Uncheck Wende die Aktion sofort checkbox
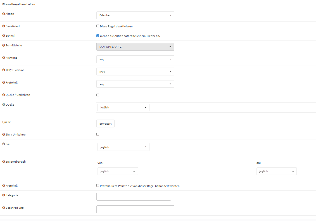316x221 pixels. coord(98,36)
